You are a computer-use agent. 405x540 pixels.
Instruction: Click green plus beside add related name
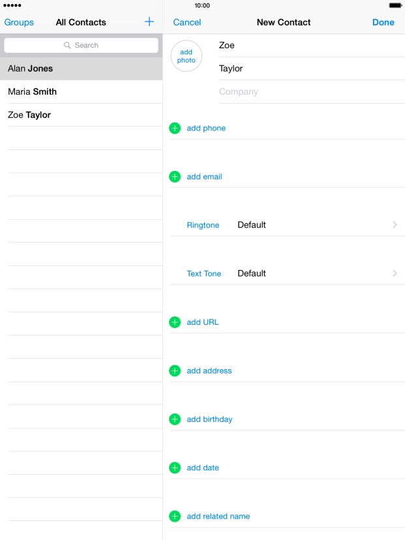tap(175, 517)
